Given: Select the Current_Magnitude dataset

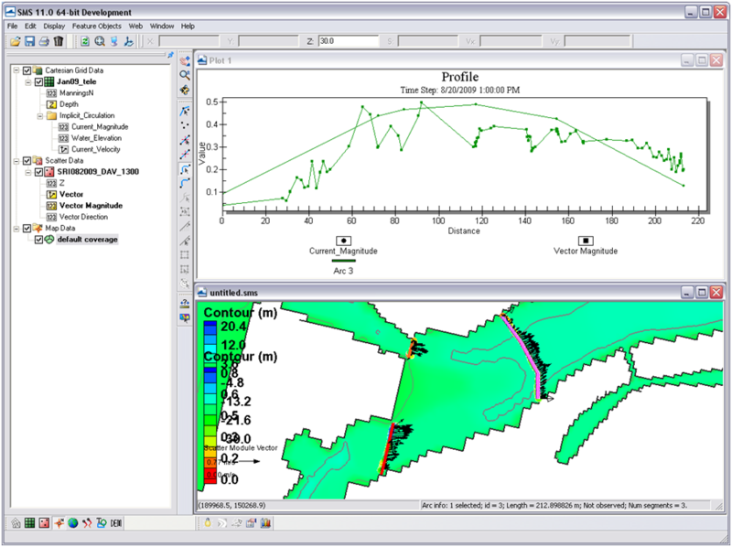Looking at the screenshot, I should [x=100, y=127].
